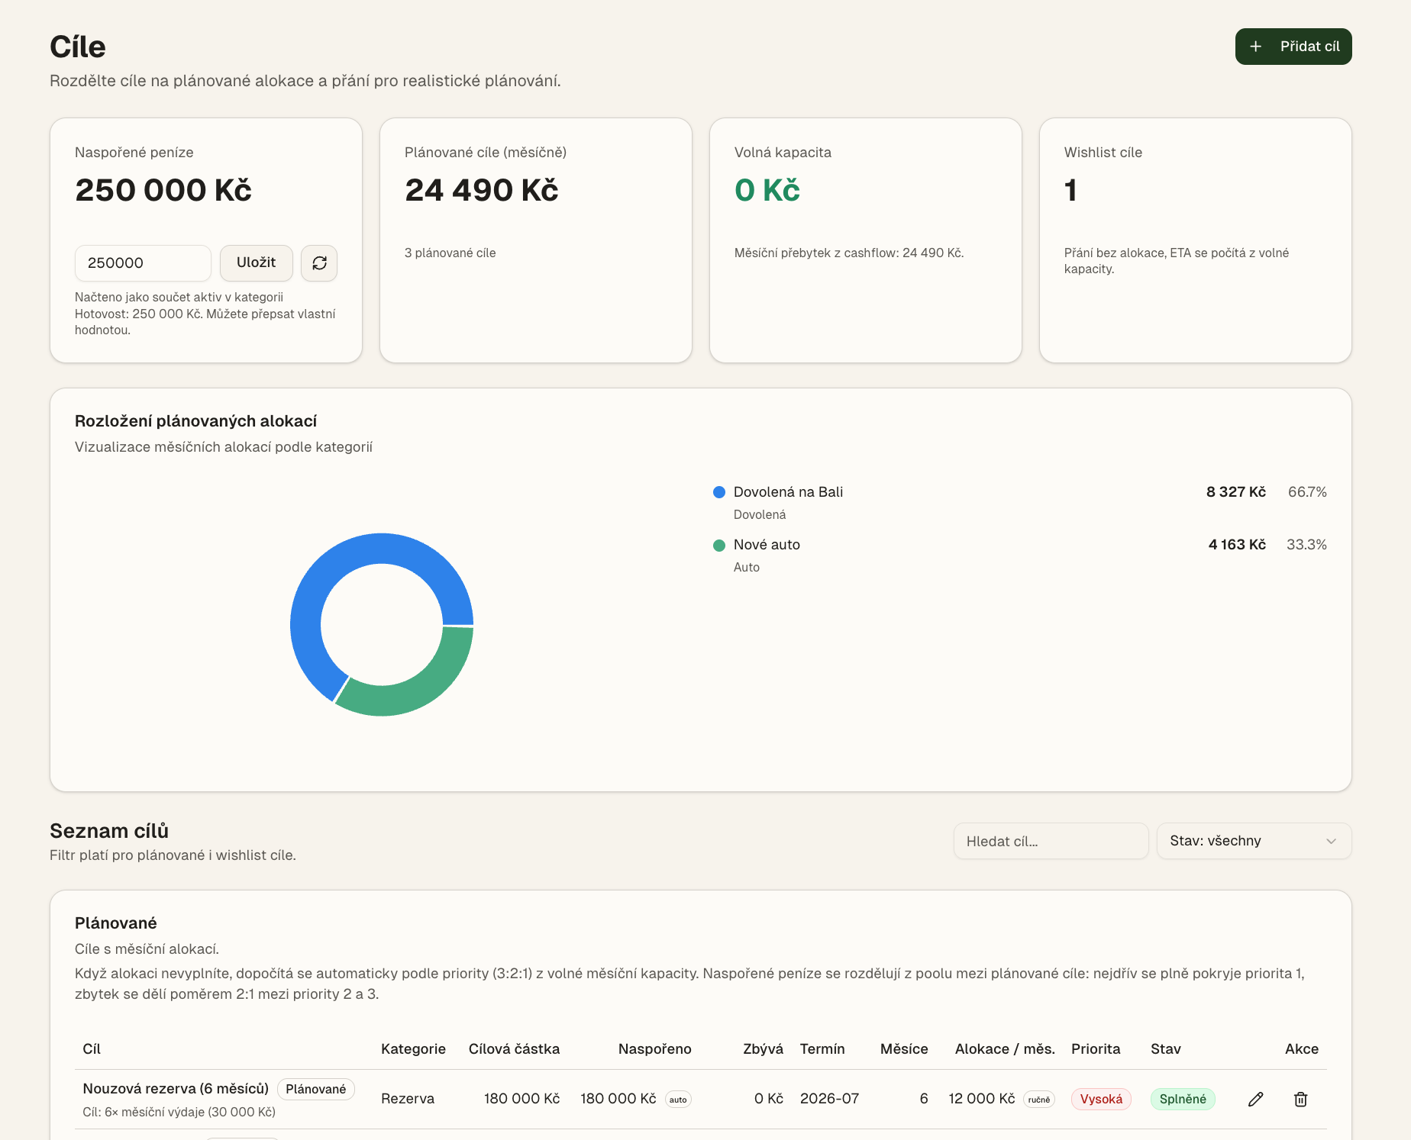Screen dimensions: 1411x1140
Task: Open the Stav: všechny filter dropdown
Action: pos(1253,841)
